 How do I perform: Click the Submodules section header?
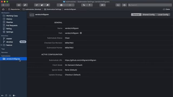(6, 56)
